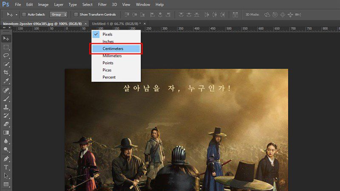Open the Auto-Select Group dropdown
The image size is (340, 191).
pos(59,14)
